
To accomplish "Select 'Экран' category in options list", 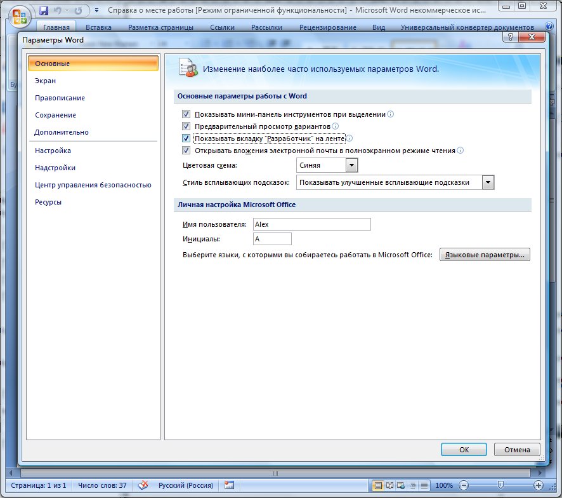I will coord(93,81).
